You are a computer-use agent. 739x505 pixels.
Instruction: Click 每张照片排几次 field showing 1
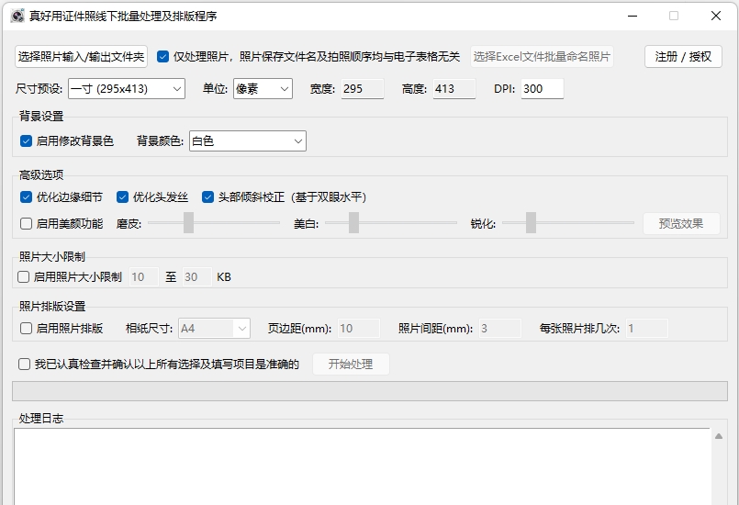[x=646, y=328]
